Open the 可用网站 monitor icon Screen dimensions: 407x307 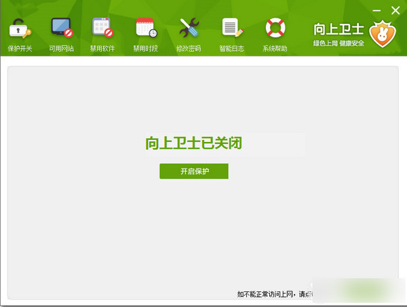62,28
